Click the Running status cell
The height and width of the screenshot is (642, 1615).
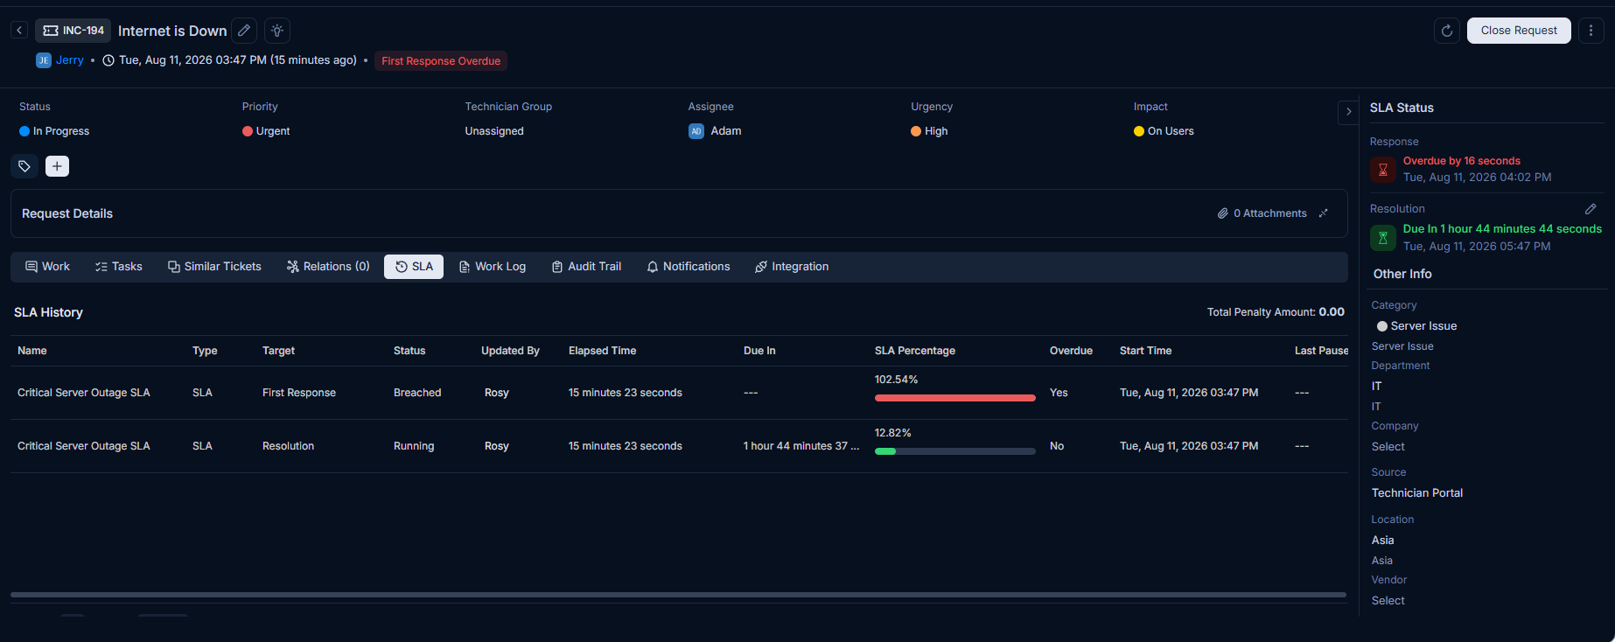click(x=414, y=446)
